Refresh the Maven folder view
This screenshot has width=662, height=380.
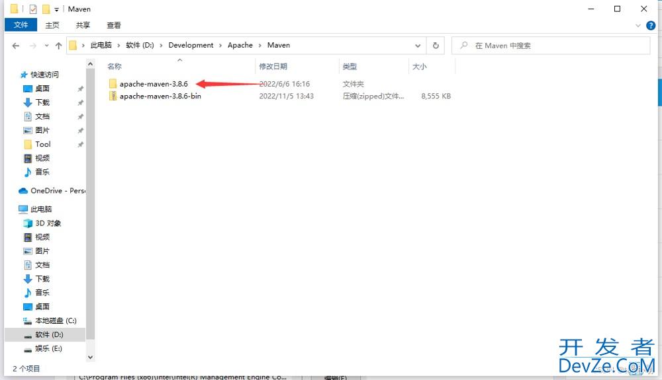tap(436, 46)
